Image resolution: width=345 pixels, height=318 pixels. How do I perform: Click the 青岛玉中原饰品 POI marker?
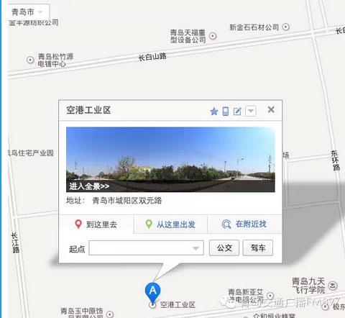[110, 314]
